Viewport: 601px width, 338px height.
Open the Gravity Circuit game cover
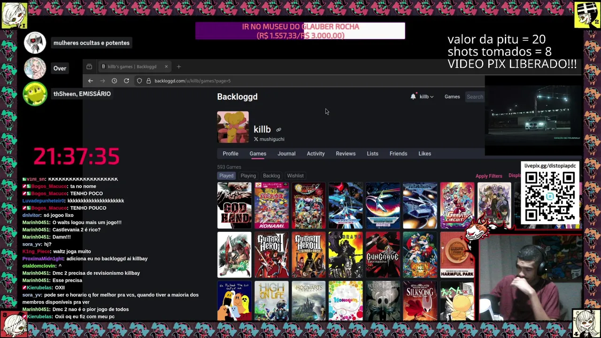(x=457, y=206)
